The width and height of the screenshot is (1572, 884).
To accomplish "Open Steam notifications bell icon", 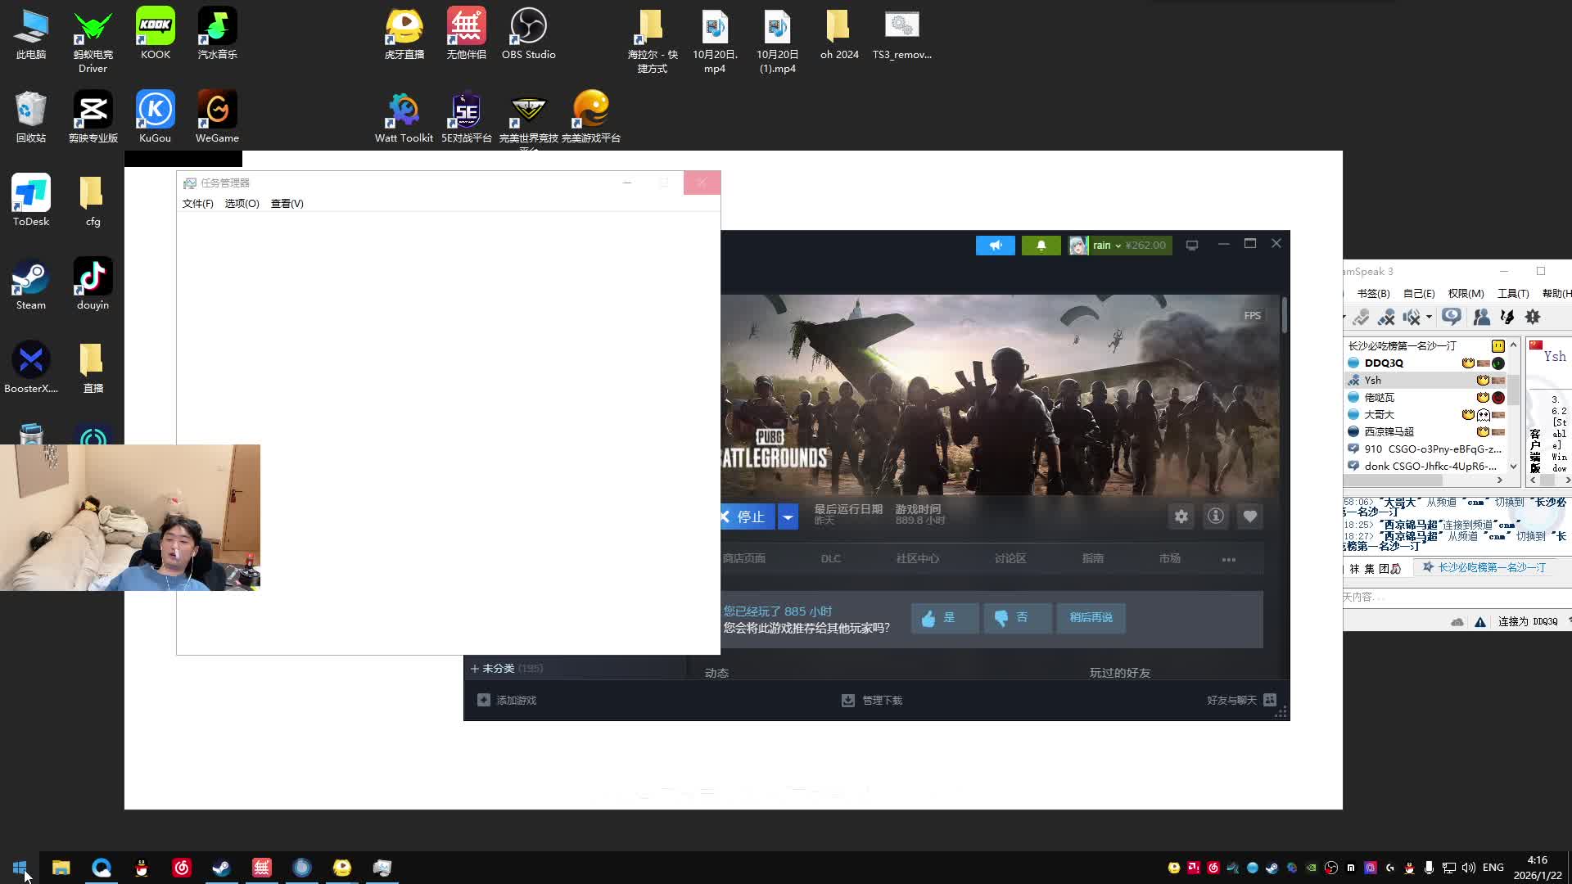I will pos(1041,246).
